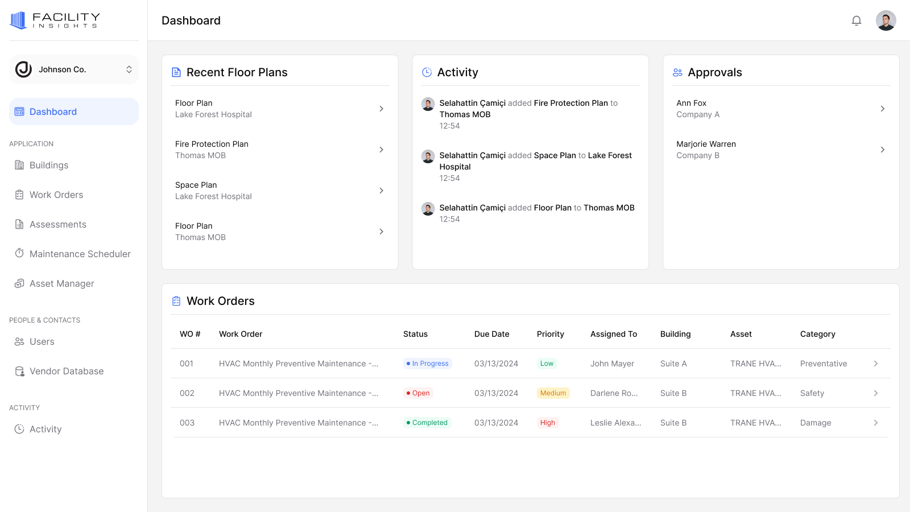Screen dimensions: 910x512
Task: Open the profile avatar in top right
Action: [886, 20]
